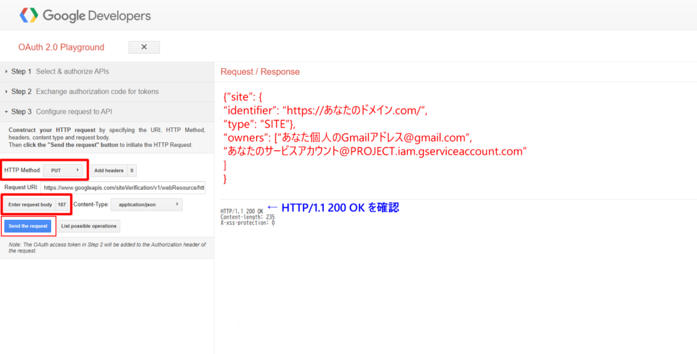
Task: Close the OAuth 2.0 Playground with the X button
Action: click(x=144, y=47)
